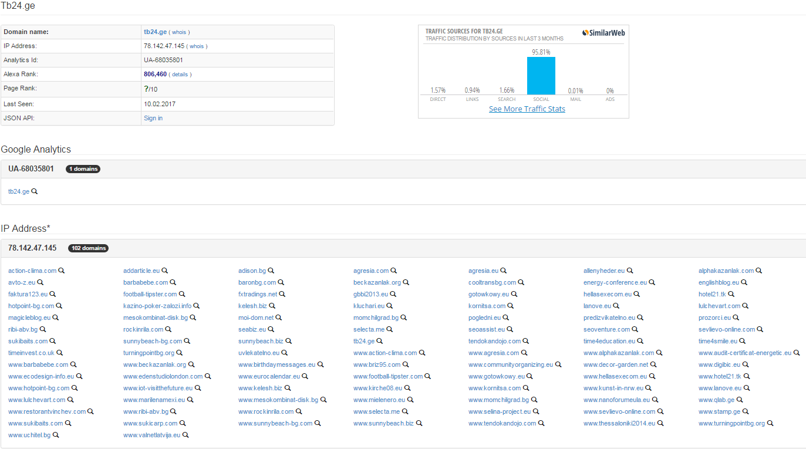Open the www.edenstudiolondon.com link

pyautogui.click(x=163, y=376)
